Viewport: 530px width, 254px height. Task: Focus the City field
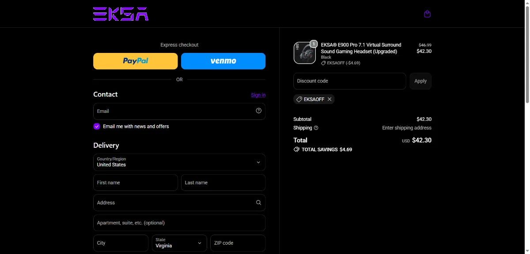[x=121, y=243]
